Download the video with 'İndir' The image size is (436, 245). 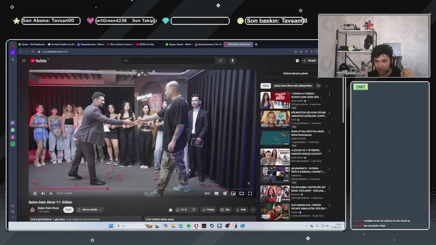click(x=241, y=210)
